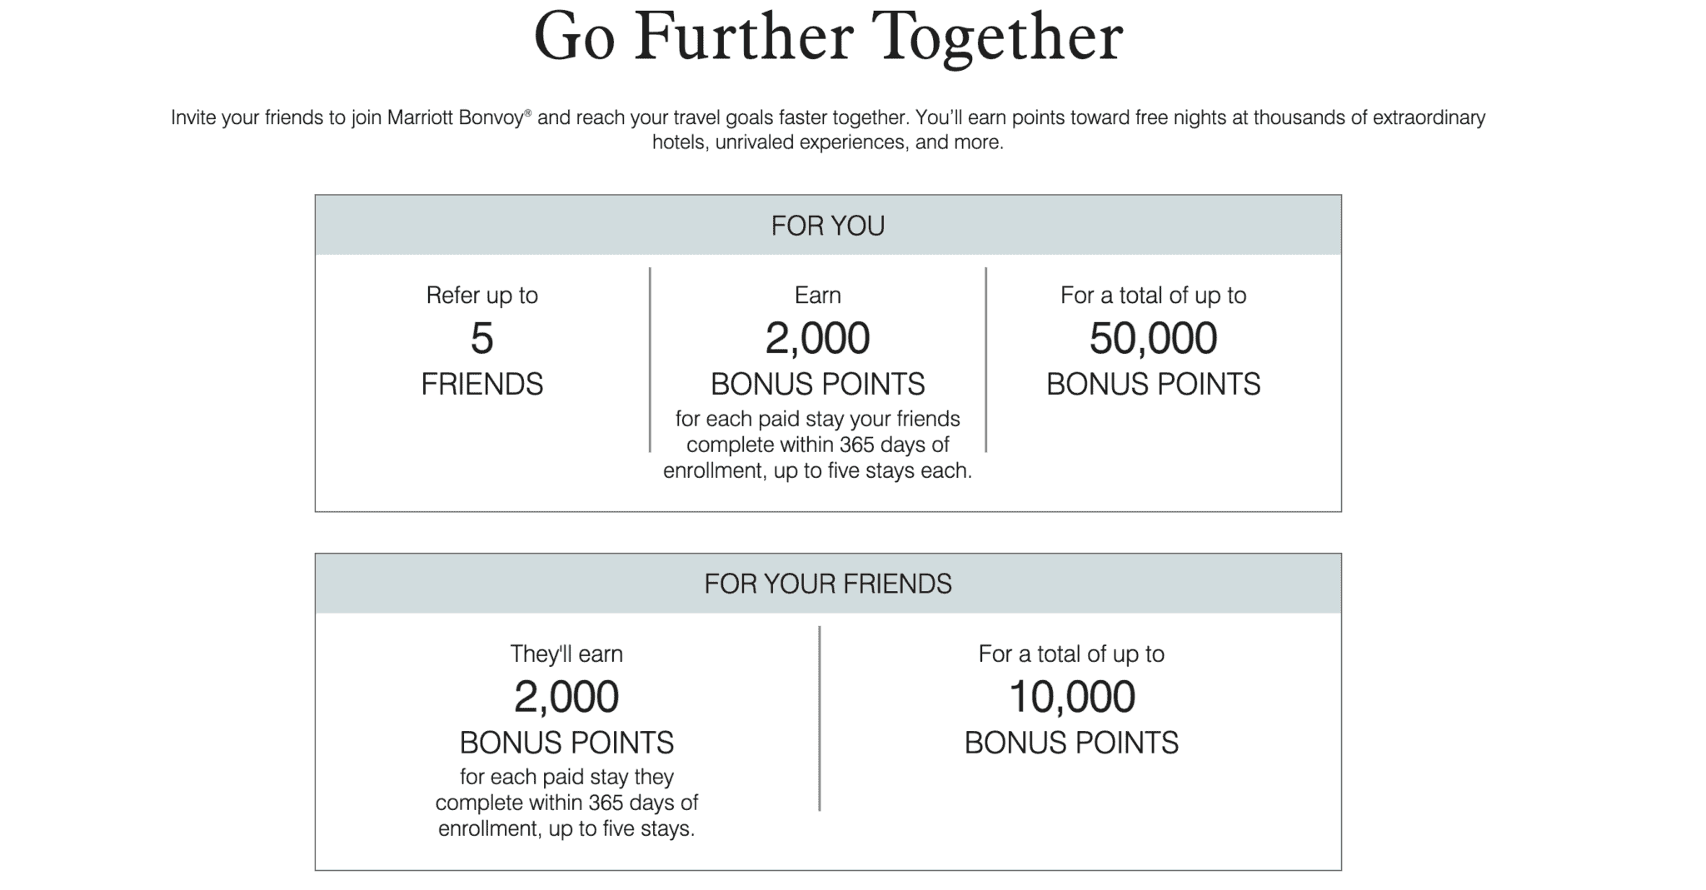Click the "FRIENDS" label under the 5
The image size is (1706, 890).
[x=482, y=384]
